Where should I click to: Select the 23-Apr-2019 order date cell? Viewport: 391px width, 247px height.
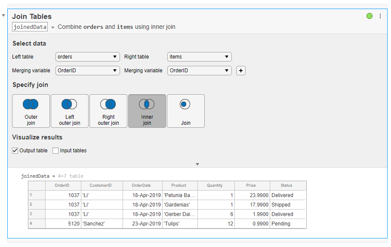click(142, 224)
